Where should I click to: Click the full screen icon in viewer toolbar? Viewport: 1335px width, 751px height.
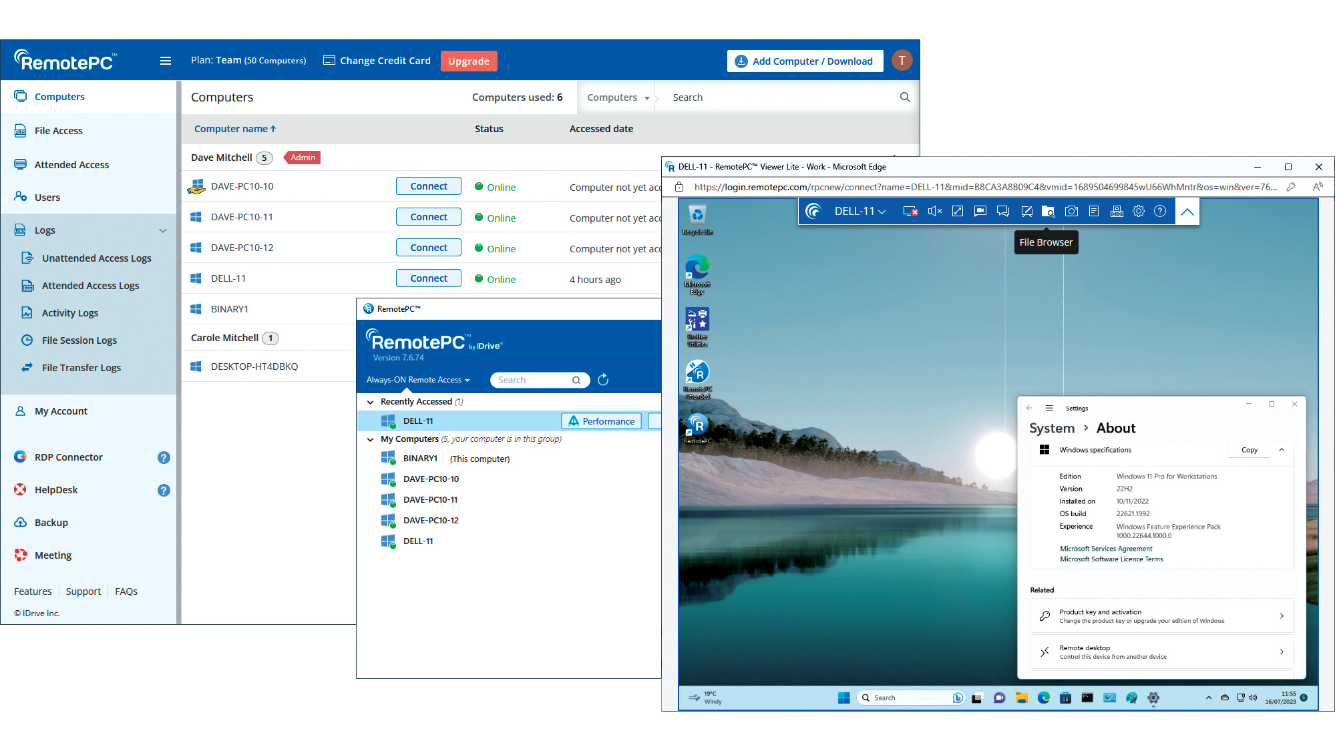pyautogui.click(x=957, y=211)
